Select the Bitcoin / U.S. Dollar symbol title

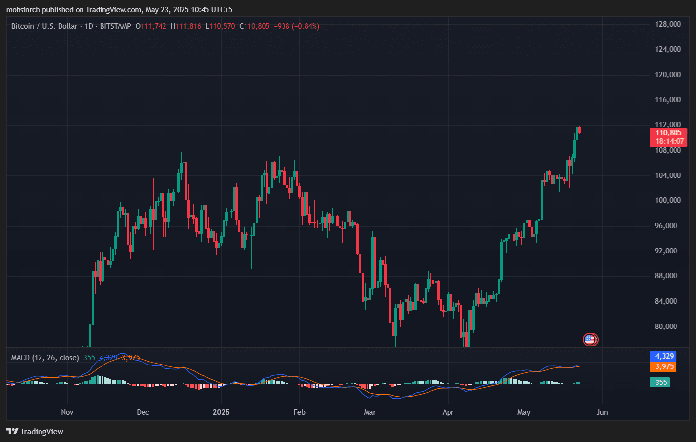click(44, 26)
